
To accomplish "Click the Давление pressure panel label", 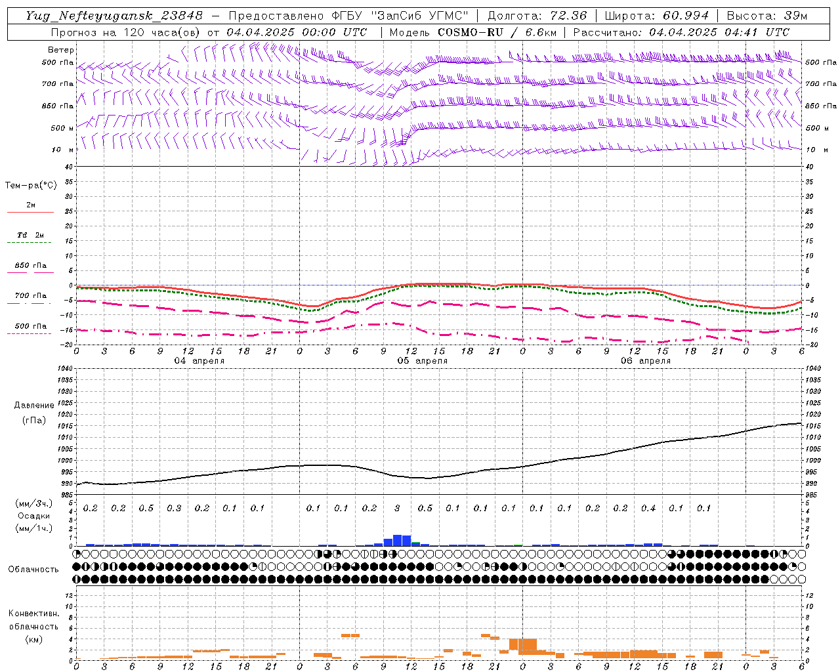I will coord(34,406).
